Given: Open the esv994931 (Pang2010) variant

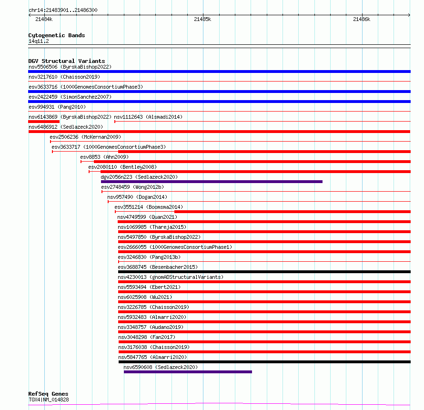Looking at the screenshot, I should click(57, 107).
